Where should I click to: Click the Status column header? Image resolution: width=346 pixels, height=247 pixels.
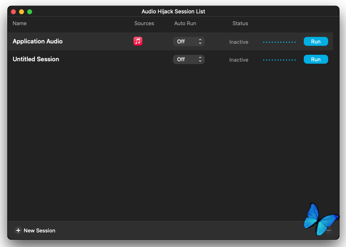[x=240, y=24]
